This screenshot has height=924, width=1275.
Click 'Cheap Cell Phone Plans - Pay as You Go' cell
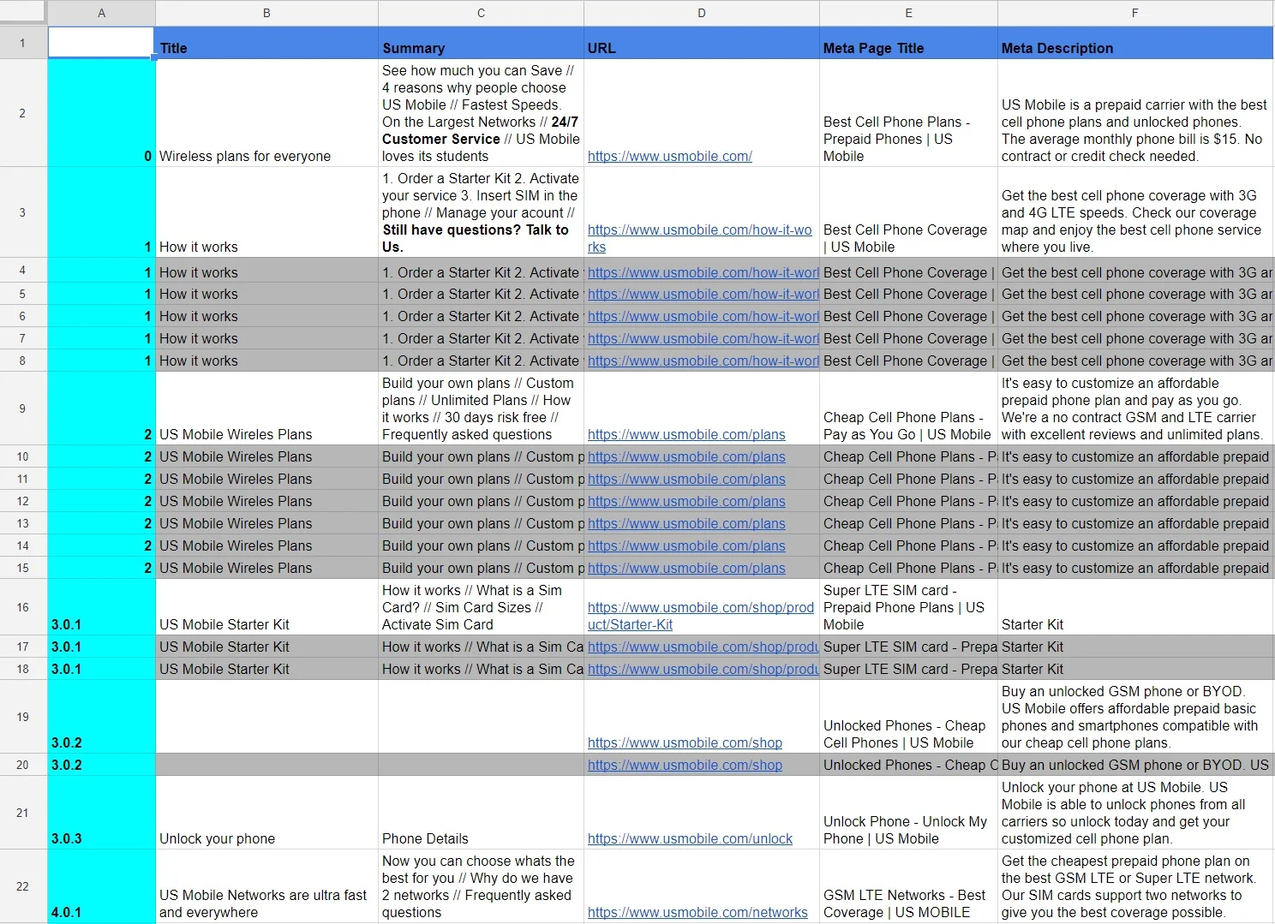click(x=908, y=408)
